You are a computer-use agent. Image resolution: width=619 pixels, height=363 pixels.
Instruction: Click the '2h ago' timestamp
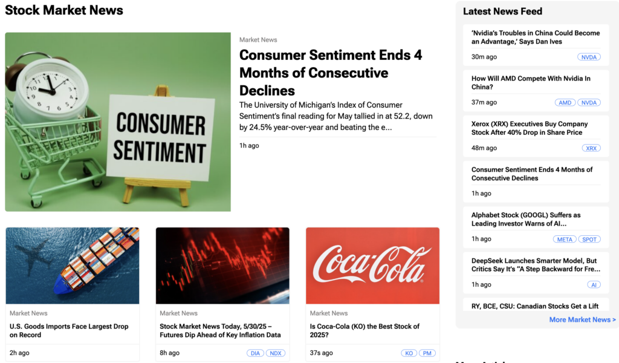[19, 353]
